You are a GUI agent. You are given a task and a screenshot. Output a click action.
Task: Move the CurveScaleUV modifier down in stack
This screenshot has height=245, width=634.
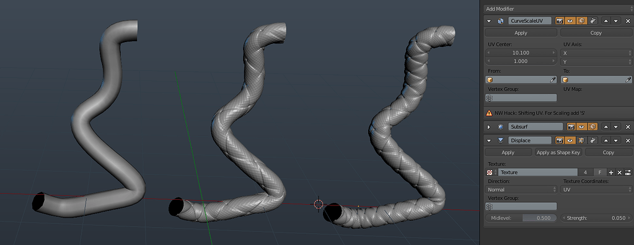[x=616, y=21]
